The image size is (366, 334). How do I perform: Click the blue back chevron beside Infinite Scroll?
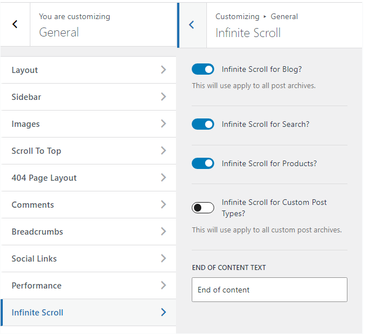pos(192,25)
